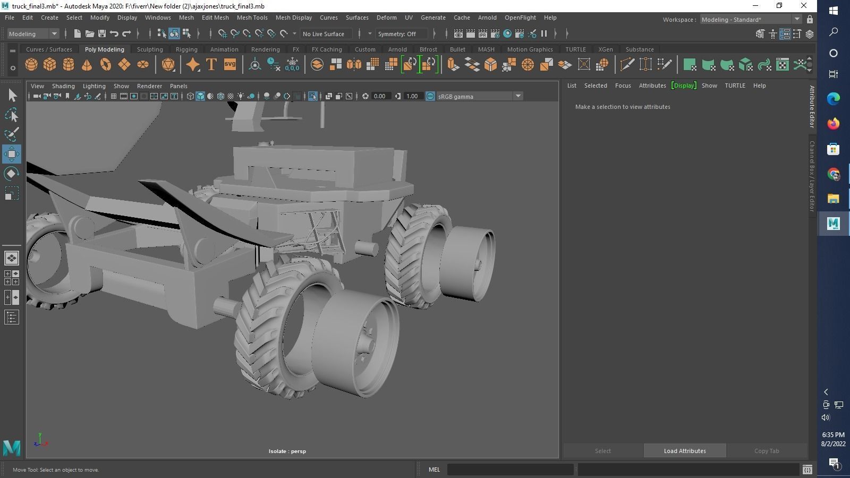Viewport: 850px width, 478px height.
Task: Open the shelf options gear menu
Action: pos(13,68)
